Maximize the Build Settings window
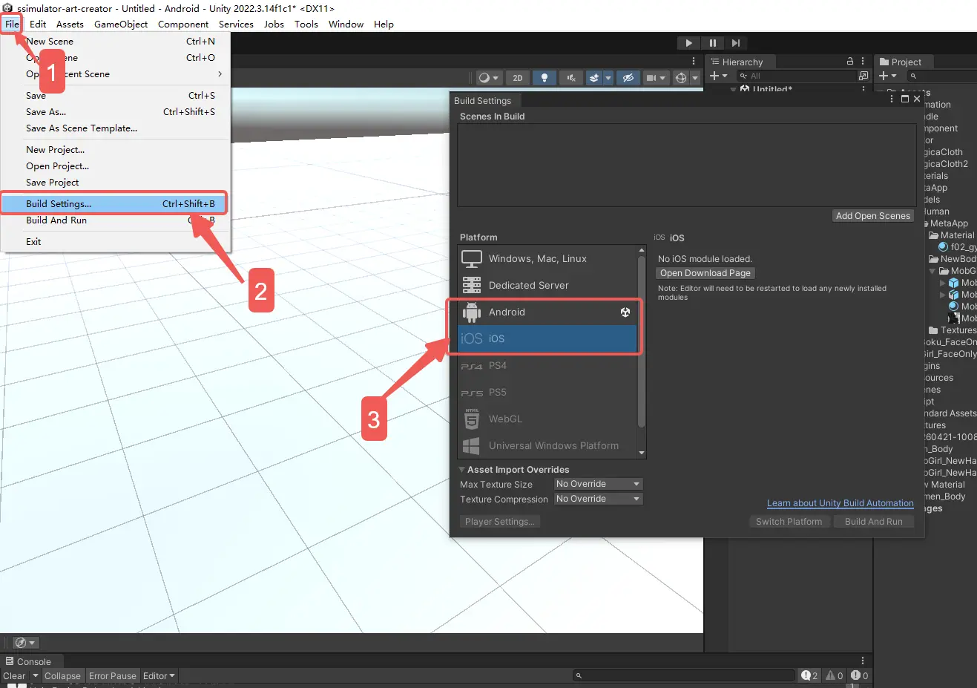 click(x=905, y=99)
